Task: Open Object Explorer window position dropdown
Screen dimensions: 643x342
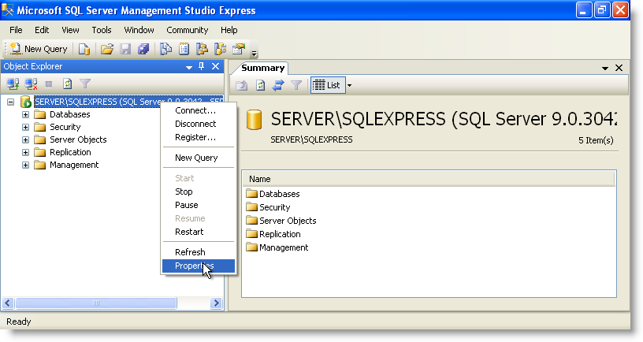Action: tap(188, 67)
